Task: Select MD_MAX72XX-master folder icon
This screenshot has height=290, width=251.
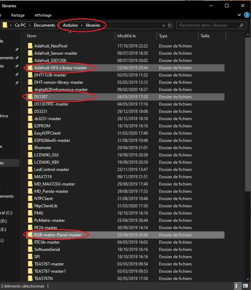Action: click(30, 184)
